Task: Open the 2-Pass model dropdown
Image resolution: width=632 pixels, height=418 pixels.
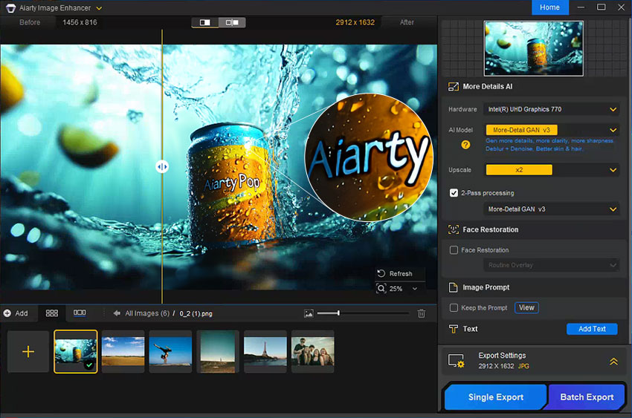Action: pyautogui.click(x=551, y=209)
